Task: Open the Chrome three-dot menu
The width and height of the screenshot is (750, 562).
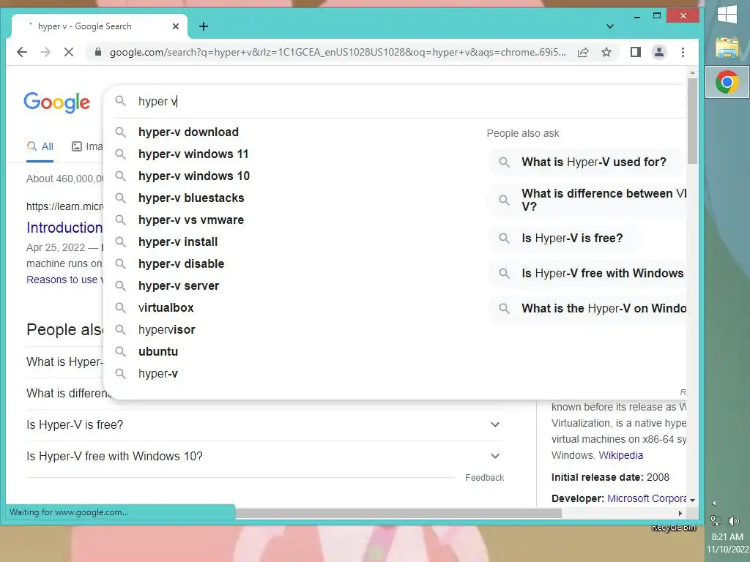Action: click(x=683, y=52)
